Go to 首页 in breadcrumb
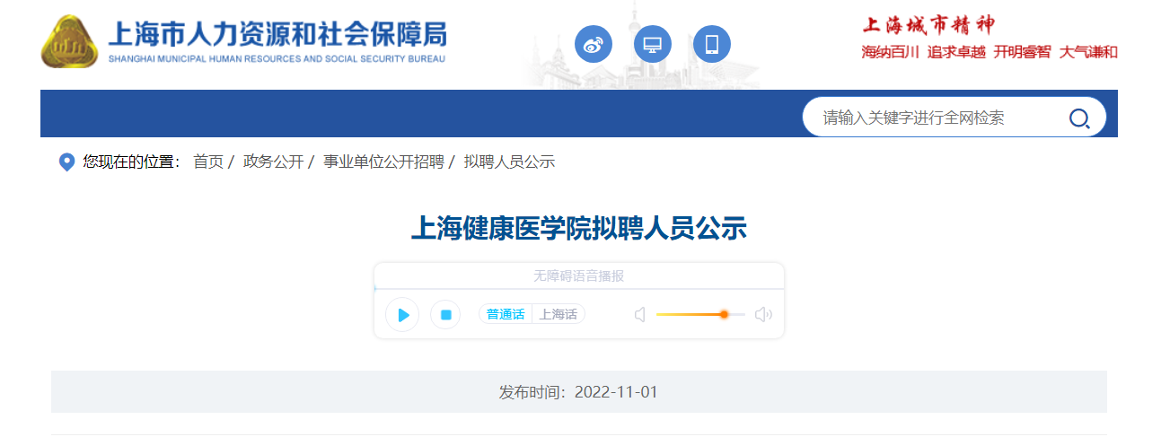This screenshot has width=1161, height=437. tap(208, 162)
